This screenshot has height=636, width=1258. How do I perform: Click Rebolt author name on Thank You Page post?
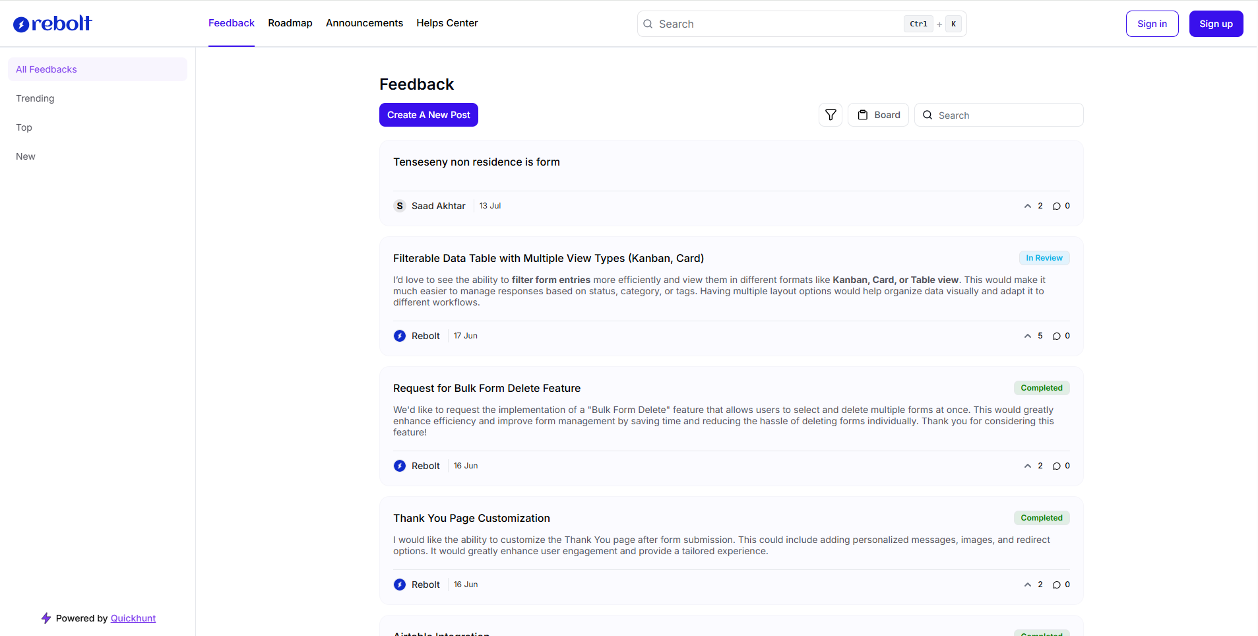425,585
